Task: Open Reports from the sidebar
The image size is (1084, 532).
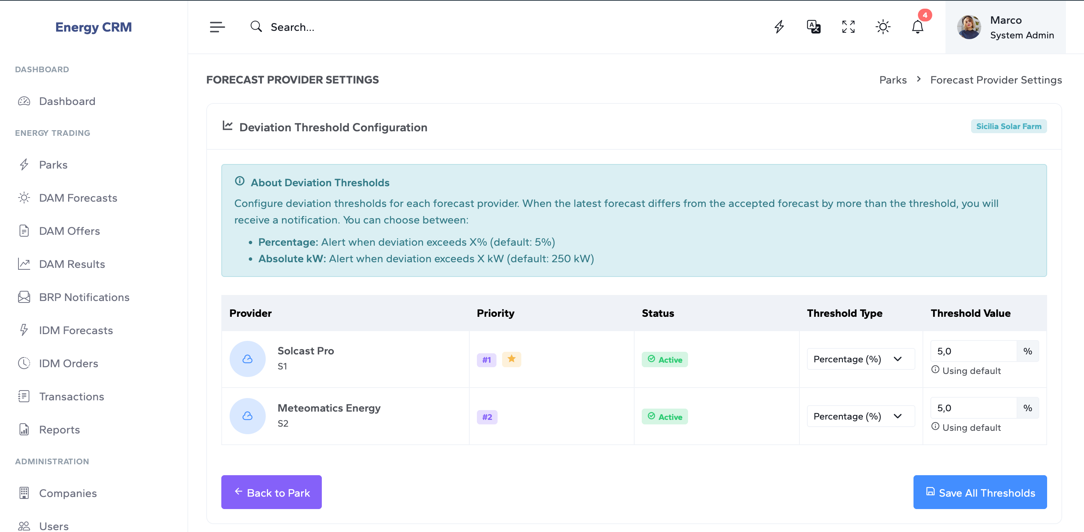Action: (59, 430)
